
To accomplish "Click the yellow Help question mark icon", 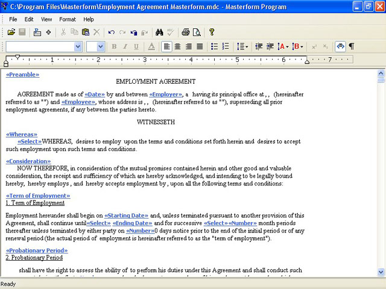I will click(212, 32).
